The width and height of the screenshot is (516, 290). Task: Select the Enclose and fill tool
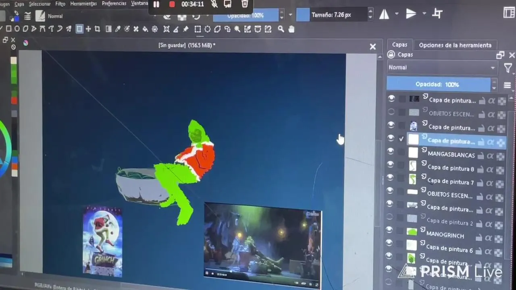pyautogui.click(x=154, y=29)
